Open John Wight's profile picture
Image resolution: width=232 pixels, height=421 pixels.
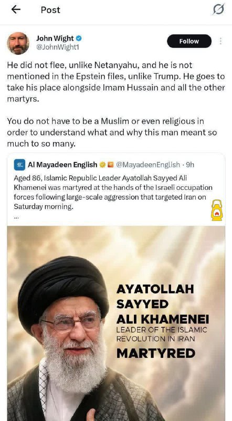point(18,43)
